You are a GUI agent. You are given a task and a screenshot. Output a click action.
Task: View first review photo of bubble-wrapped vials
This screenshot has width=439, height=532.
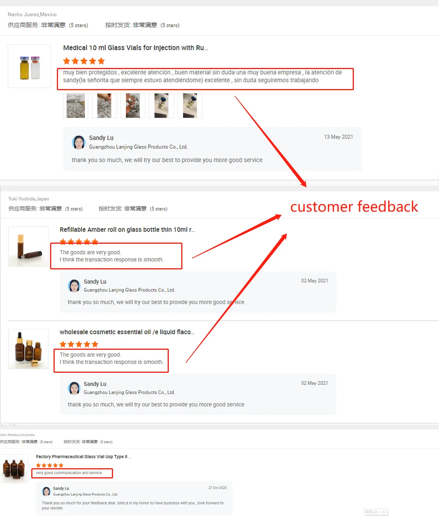(76, 106)
